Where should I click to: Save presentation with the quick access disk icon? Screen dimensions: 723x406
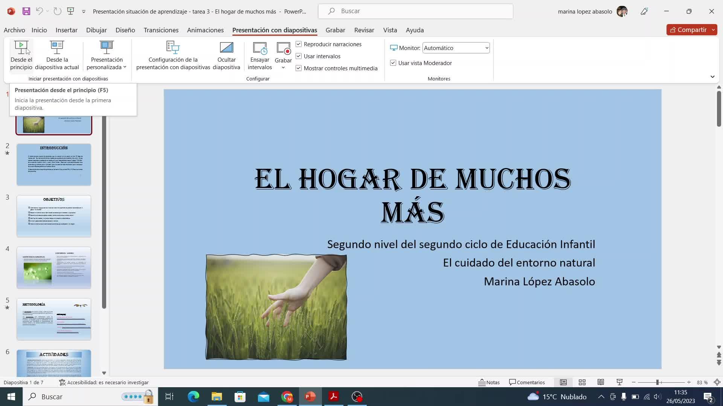pos(26,11)
